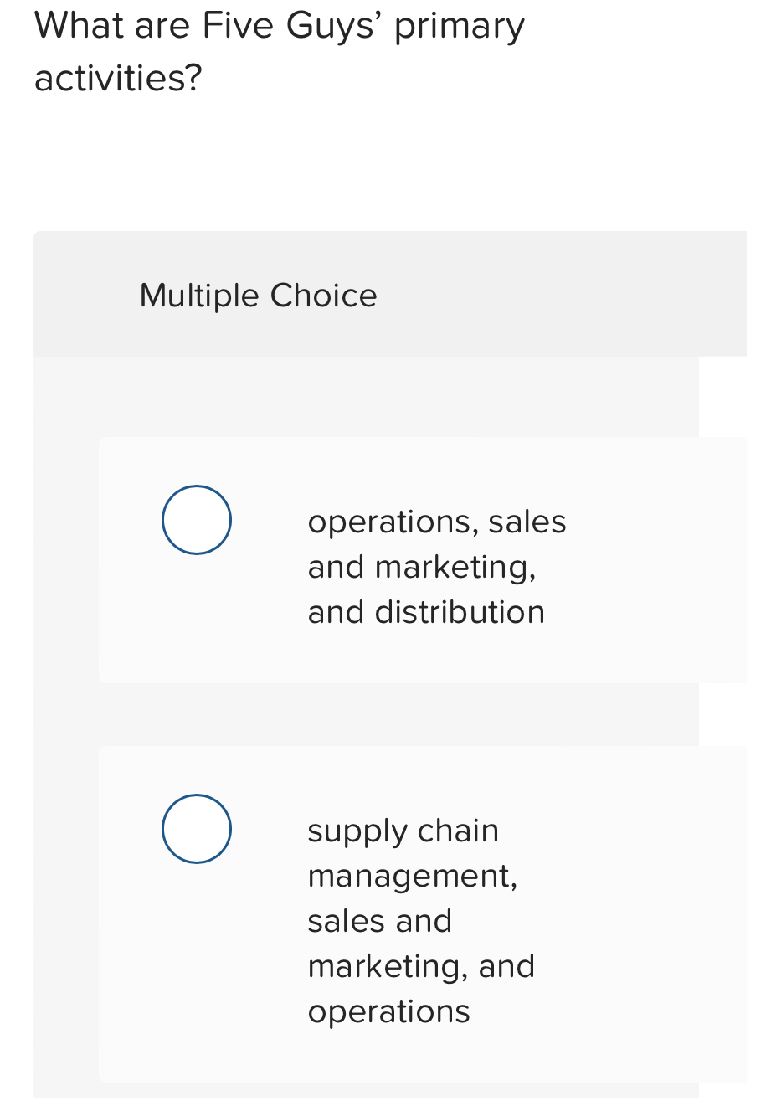Screen dimensions: 771x1111
Task: Click 'operations' in the second answer option
Action: tap(388, 1011)
